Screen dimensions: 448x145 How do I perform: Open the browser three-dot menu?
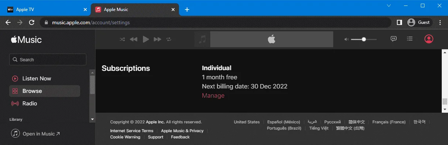point(440,22)
